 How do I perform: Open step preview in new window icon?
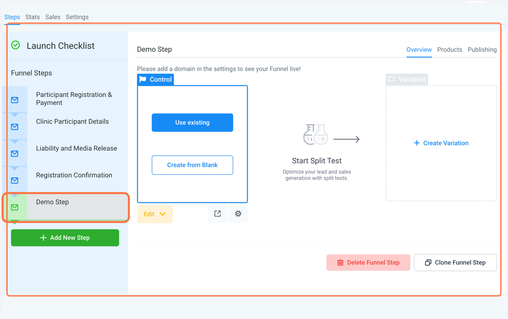[218, 214]
